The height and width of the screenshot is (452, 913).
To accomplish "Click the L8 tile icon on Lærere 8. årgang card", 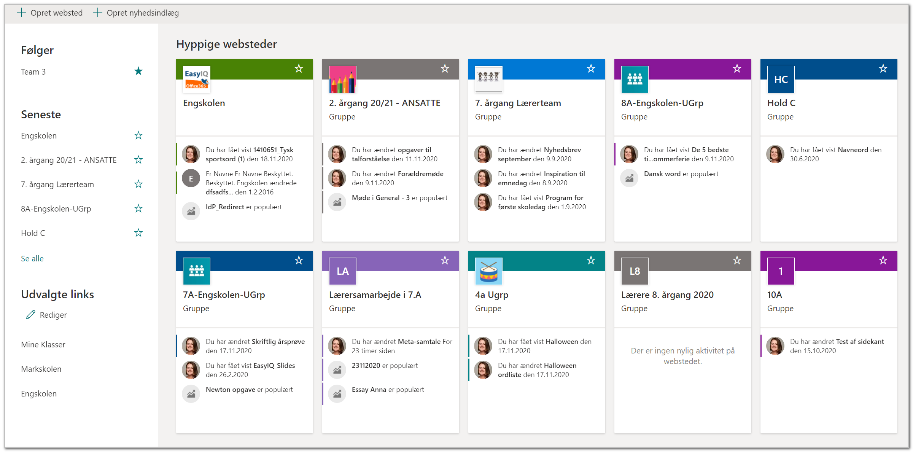I will [x=635, y=271].
